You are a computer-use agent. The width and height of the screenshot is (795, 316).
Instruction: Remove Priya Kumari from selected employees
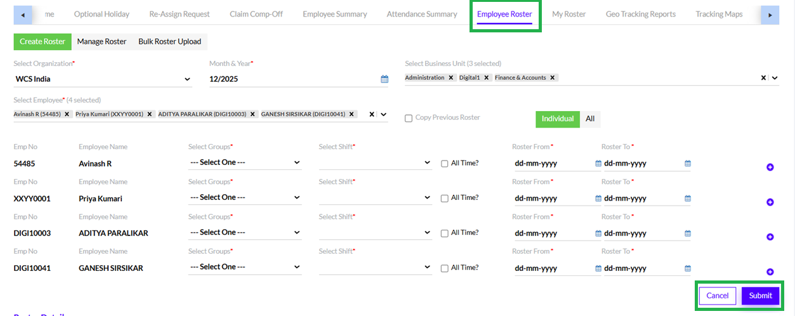point(150,114)
